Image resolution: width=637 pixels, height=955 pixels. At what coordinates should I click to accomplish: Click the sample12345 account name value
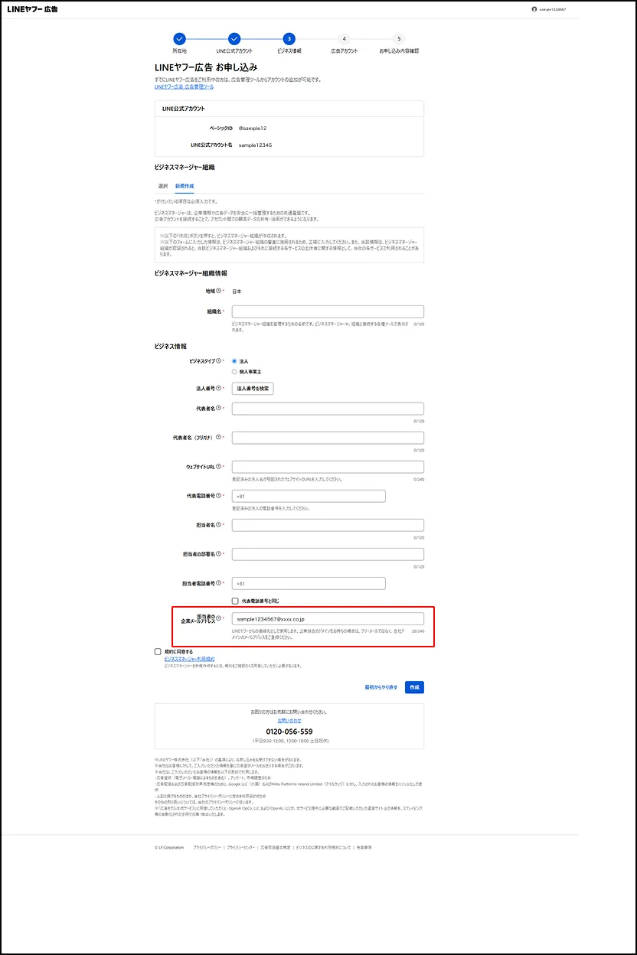click(x=255, y=145)
